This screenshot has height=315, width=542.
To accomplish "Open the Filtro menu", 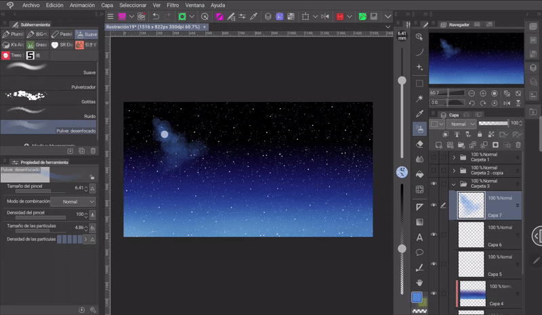I will point(173,5).
